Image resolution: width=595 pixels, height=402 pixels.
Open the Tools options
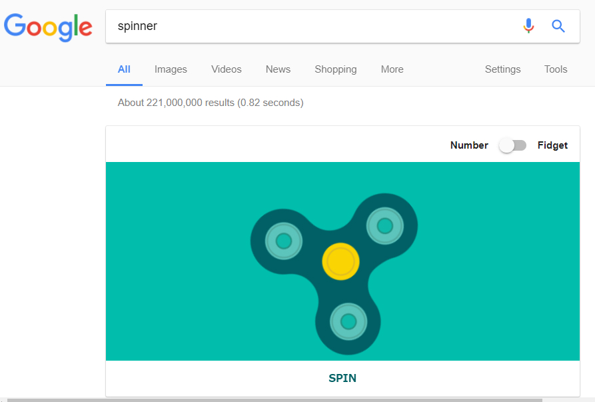pos(556,69)
